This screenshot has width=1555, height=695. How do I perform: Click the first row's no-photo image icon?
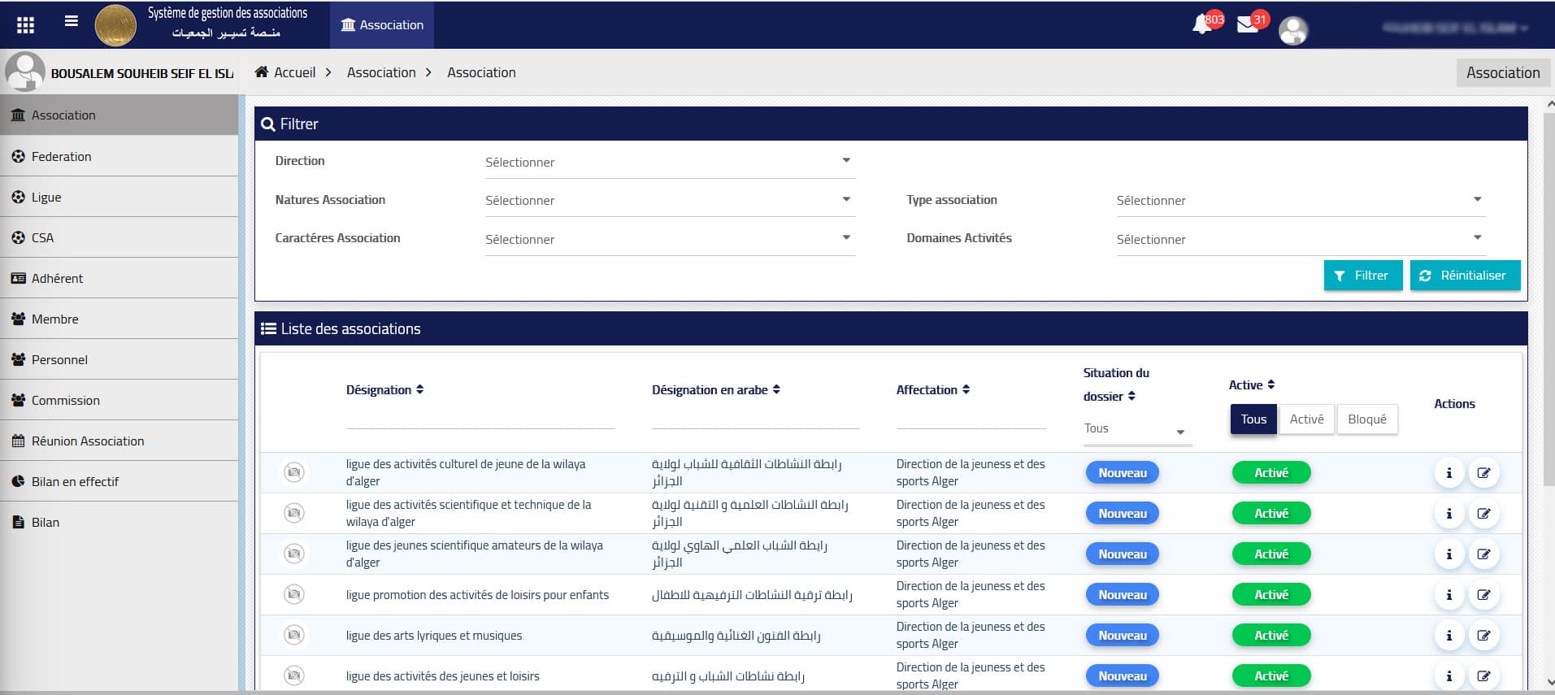click(294, 472)
